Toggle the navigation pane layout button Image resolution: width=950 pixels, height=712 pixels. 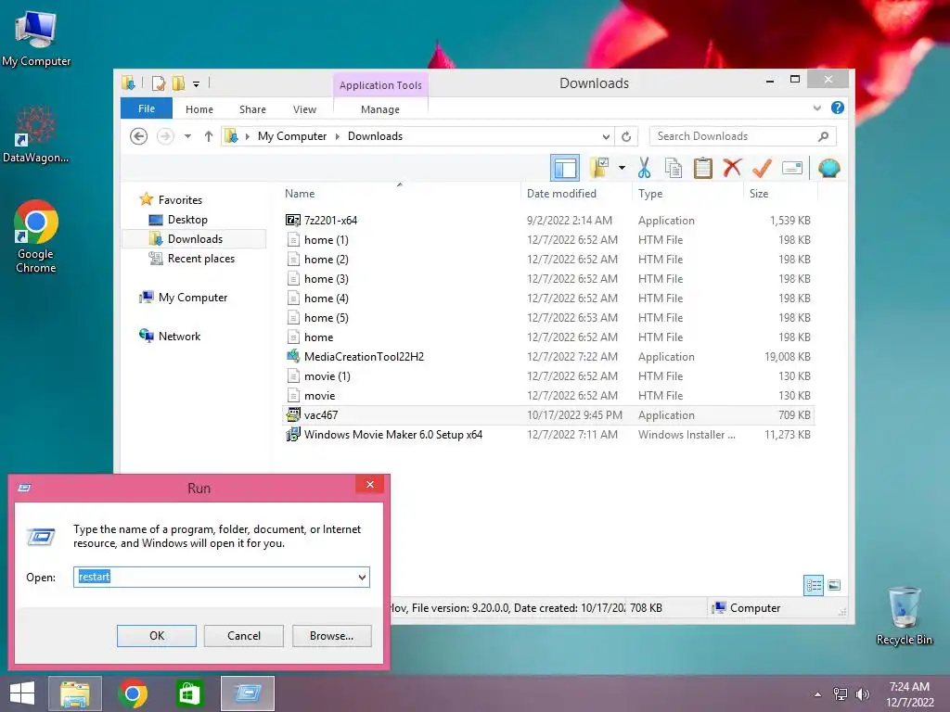tap(565, 168)
